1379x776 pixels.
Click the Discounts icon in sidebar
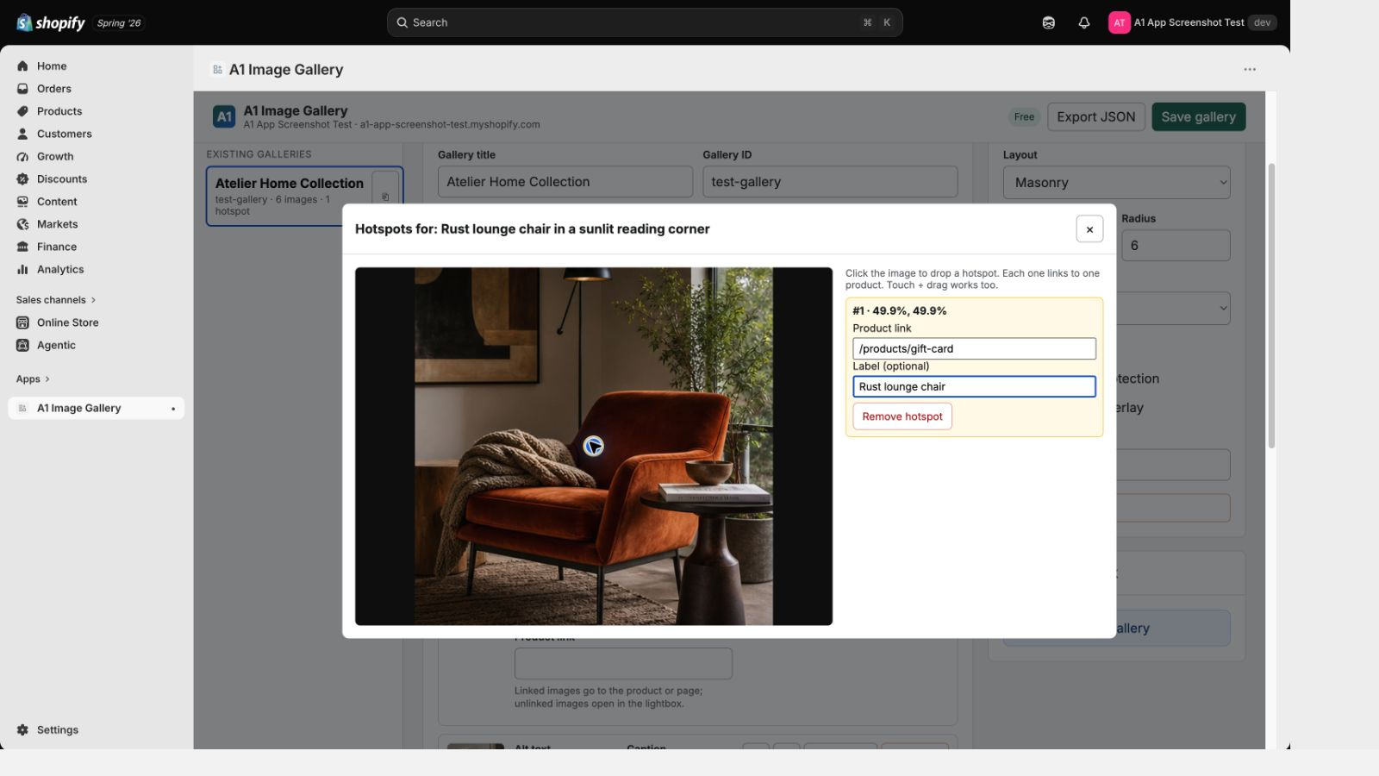point(22,179)
